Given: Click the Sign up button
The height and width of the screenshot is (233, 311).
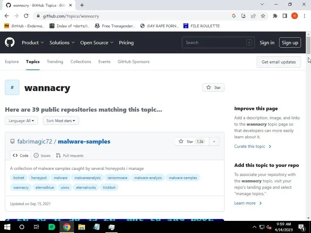Looking at the screenshot, I should pyautogui.click(x=290, y=42).
